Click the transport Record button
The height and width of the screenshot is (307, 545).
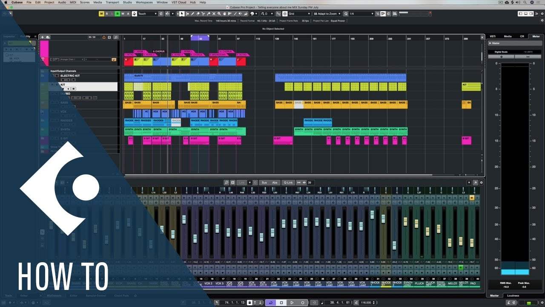[303, 302]
